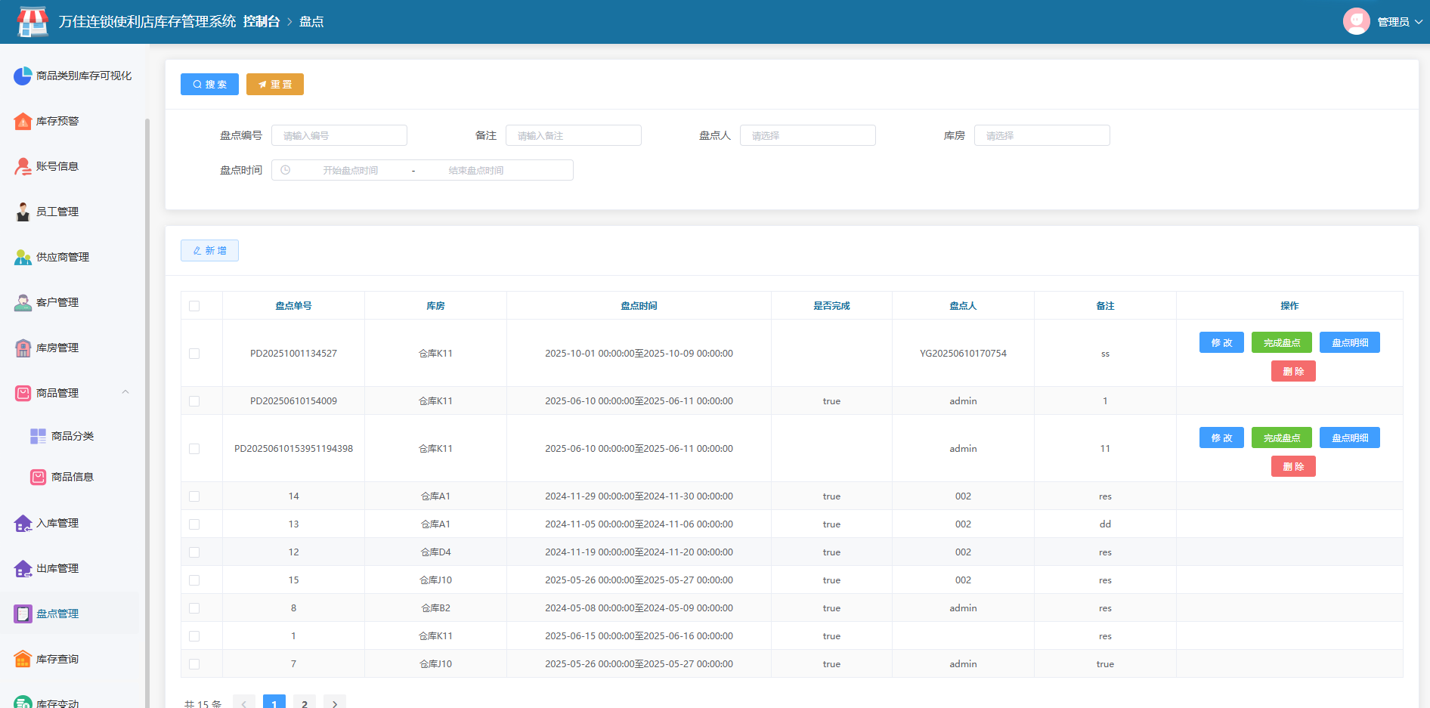This screenshot has height=708, width=1430.
Task: Go to next page arrow in pagination
Action: [335, 703]
